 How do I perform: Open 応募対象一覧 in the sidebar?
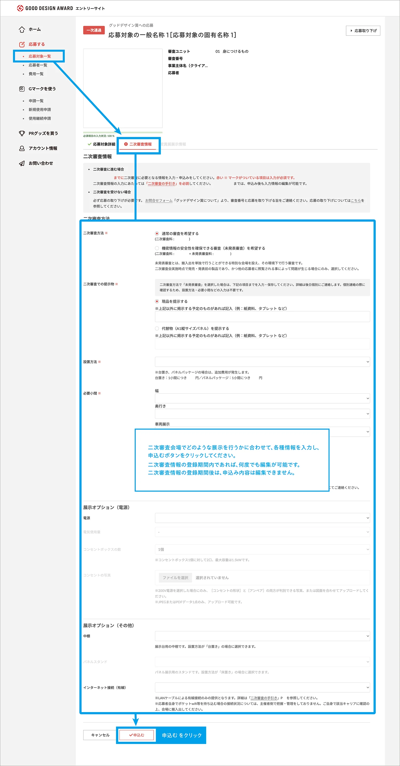coord(39,56)
